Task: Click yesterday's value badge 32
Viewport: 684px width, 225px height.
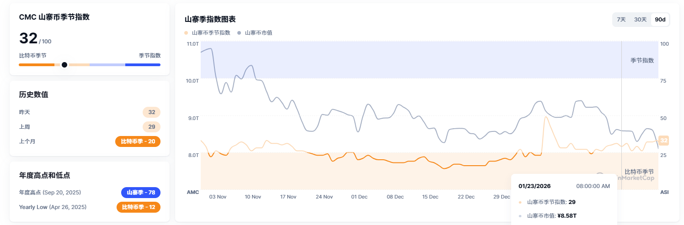Action: click(152, 112)
